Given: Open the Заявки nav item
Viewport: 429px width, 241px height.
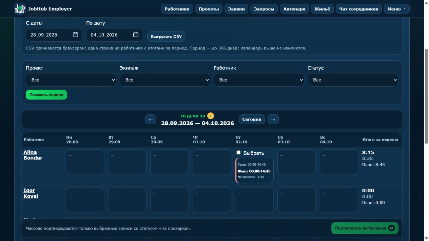Looking at the screenshot, I should 237,9.
